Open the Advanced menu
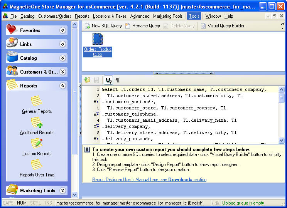Image resolution: width=287 pixels, height=208 pixels. click(140, 16)
